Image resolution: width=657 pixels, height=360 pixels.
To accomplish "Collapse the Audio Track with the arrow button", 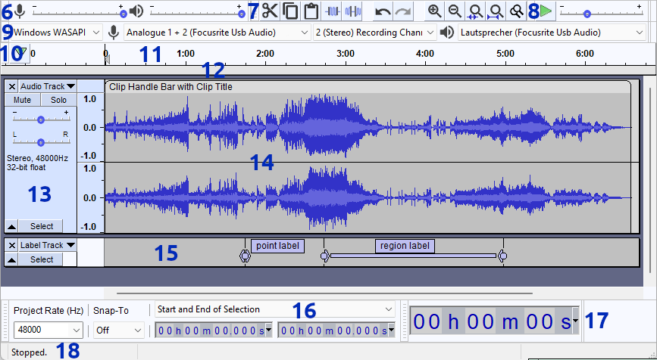I will tap(12, 226).
